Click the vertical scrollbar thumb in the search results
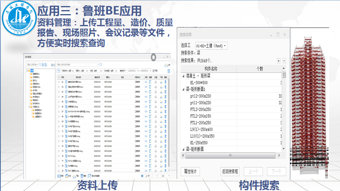The width and height of the screenshot is (340, 191). tap(284, 75)
